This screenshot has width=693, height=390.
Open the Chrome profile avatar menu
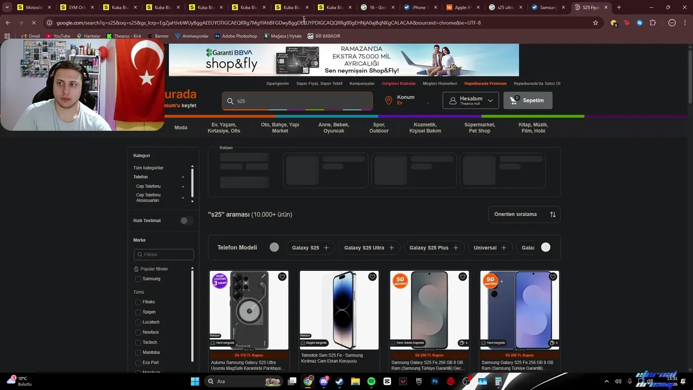[x=672, y=23]
